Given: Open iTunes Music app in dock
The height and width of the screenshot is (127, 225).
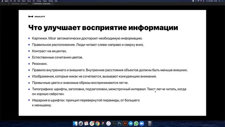Looking at the screenshot, I should [x=109, y=123].
